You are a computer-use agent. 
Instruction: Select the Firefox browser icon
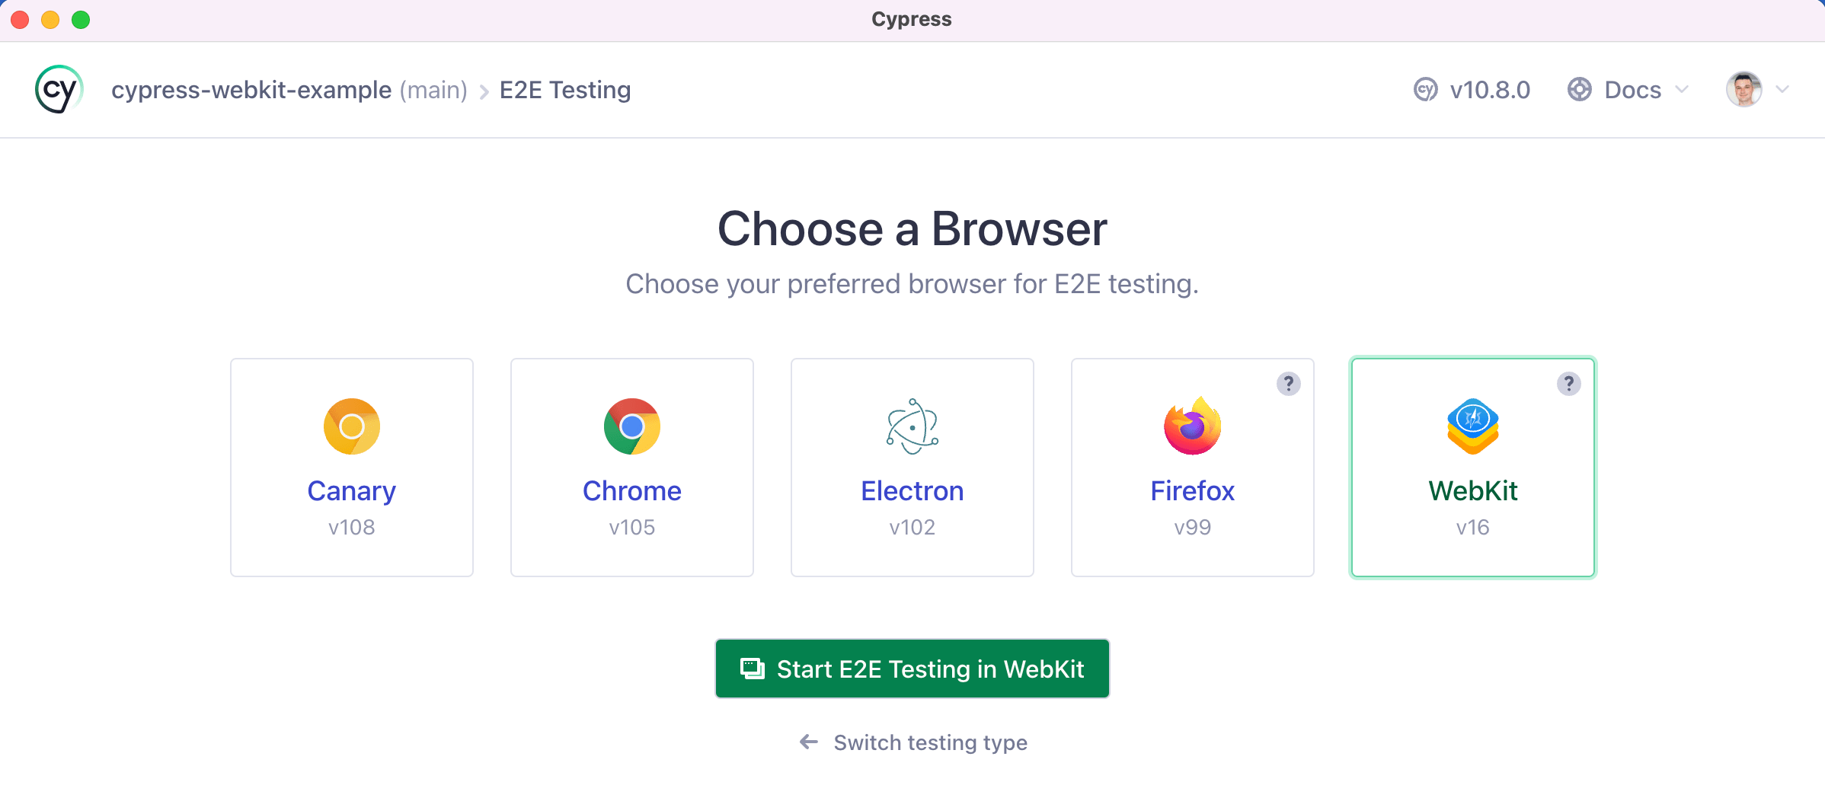point(1192,426)
